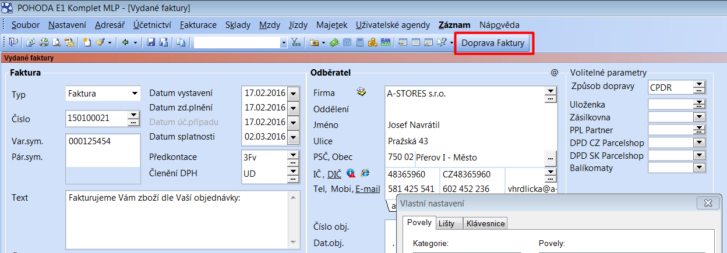Open the DPD SK Parcelshop dropdown
The width and height of the screenshot is (727, 253).
point(699,155)
